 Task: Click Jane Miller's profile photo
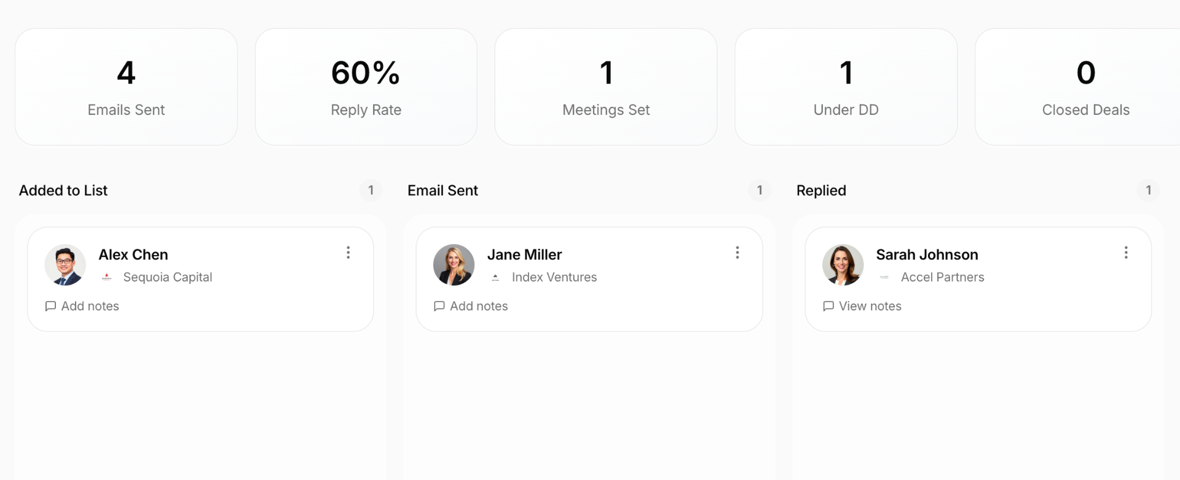(454, 265)
